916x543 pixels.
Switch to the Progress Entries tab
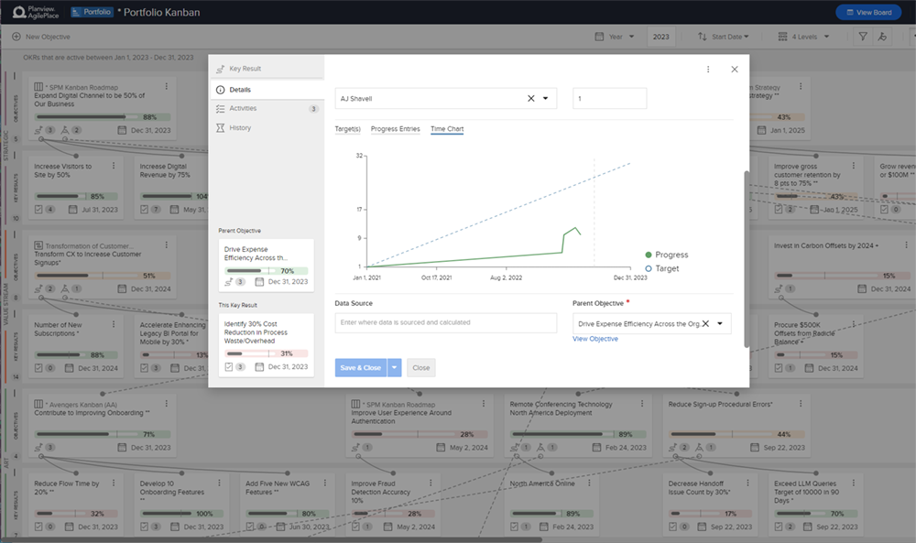click(395, 129)
